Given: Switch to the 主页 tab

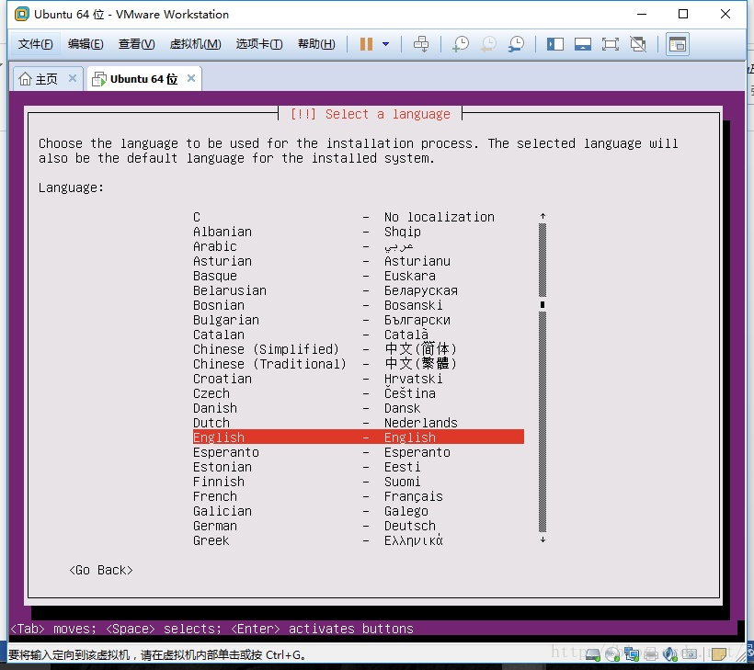Looking at the screenshot, I should pos(47,79).
